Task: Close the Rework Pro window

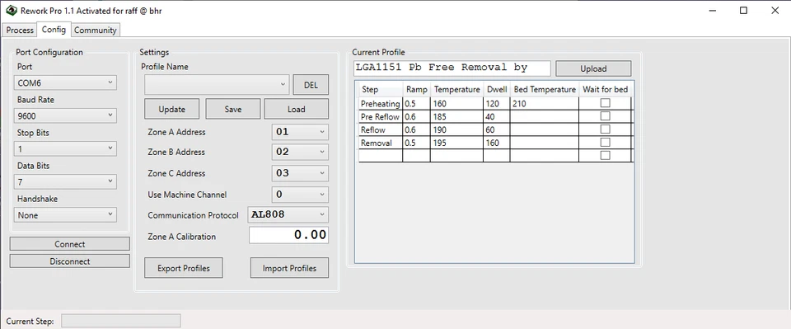Action: click(775, 10)
